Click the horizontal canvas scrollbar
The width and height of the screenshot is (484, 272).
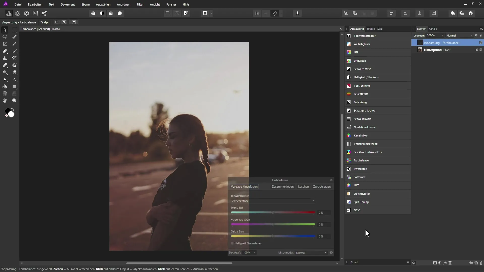tap(179, 263)
